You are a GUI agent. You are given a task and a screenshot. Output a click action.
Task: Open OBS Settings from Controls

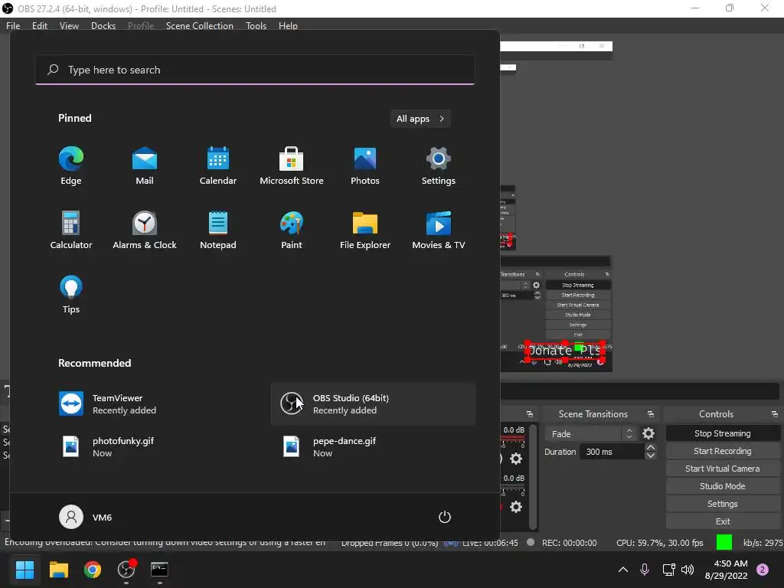tap(723, 504)
